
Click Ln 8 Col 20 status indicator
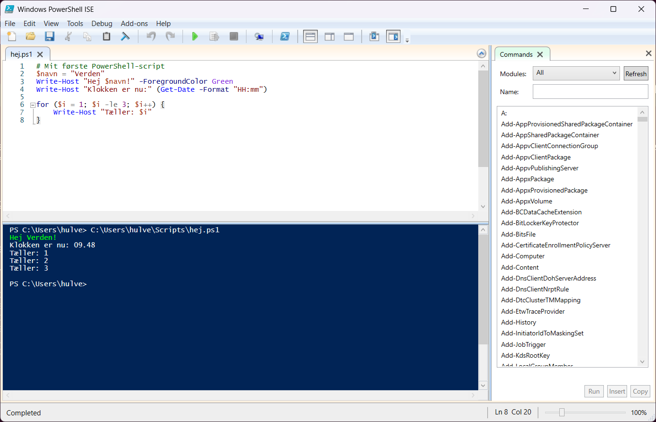(513, 412)
